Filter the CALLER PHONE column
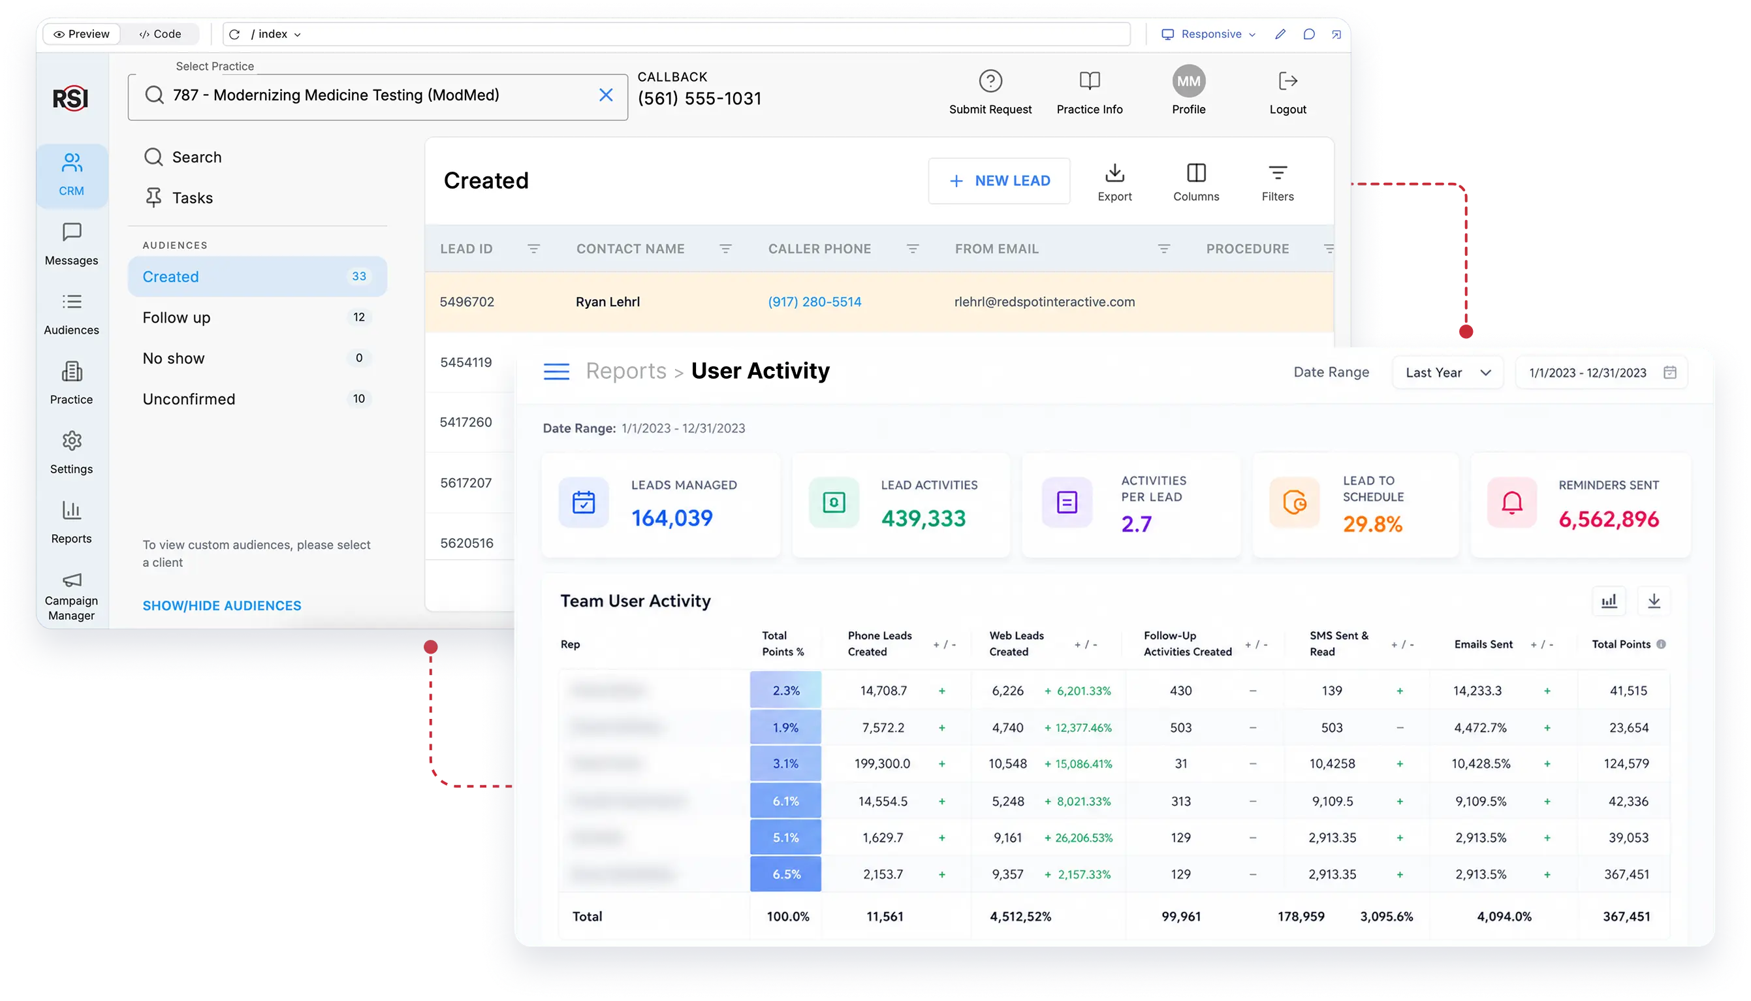Viewport: 1751px width, 1001px height. coord(912,249)
